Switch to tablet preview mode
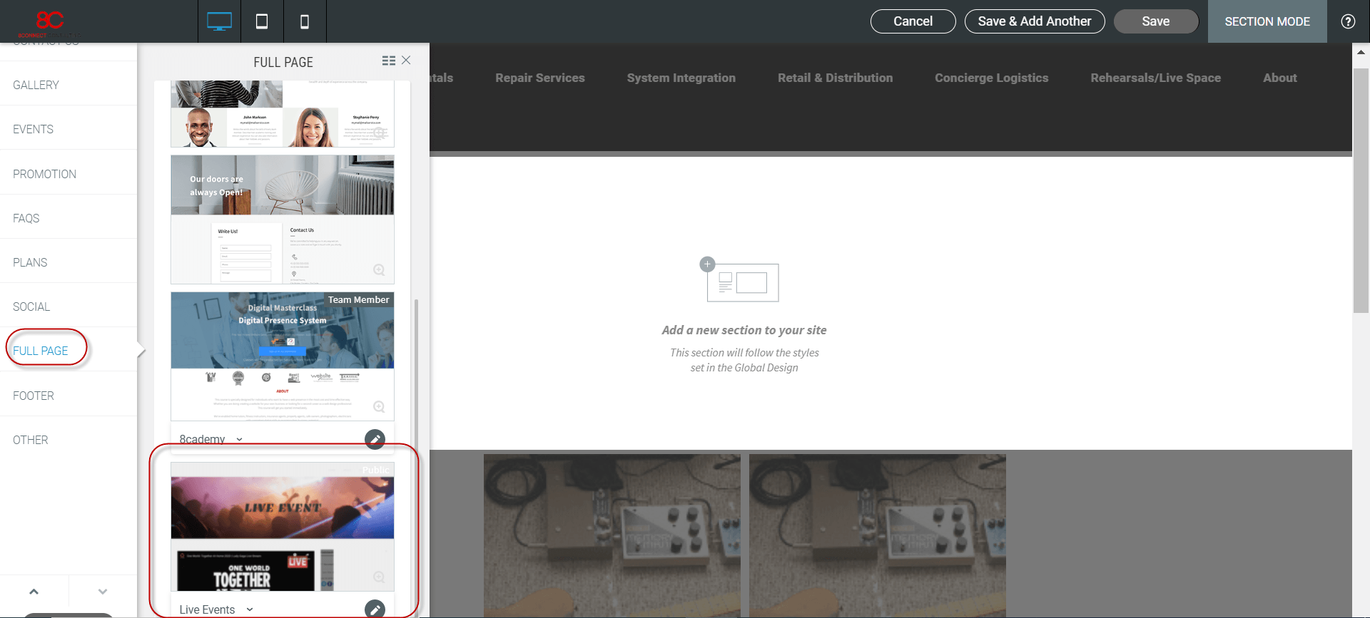 coord(262,21)
